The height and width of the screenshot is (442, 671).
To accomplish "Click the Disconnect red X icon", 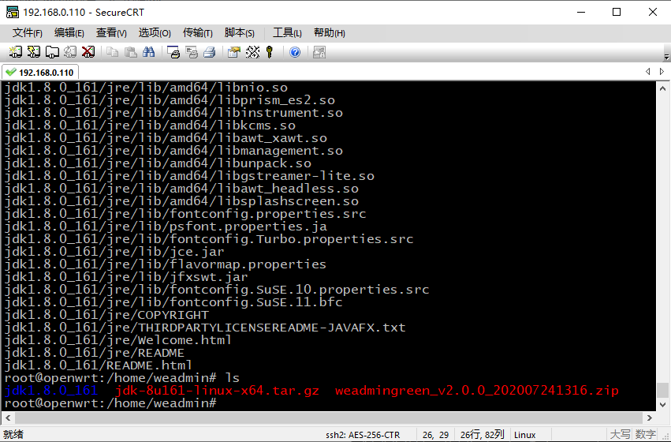I will [x=88, y=52].
